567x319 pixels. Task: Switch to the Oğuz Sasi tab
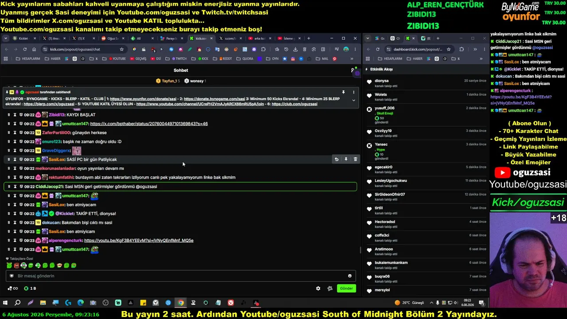tap(112, 39)
